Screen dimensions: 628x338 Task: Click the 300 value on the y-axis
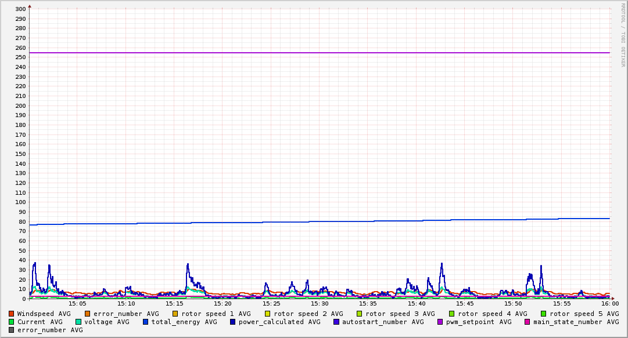[20, 9]
